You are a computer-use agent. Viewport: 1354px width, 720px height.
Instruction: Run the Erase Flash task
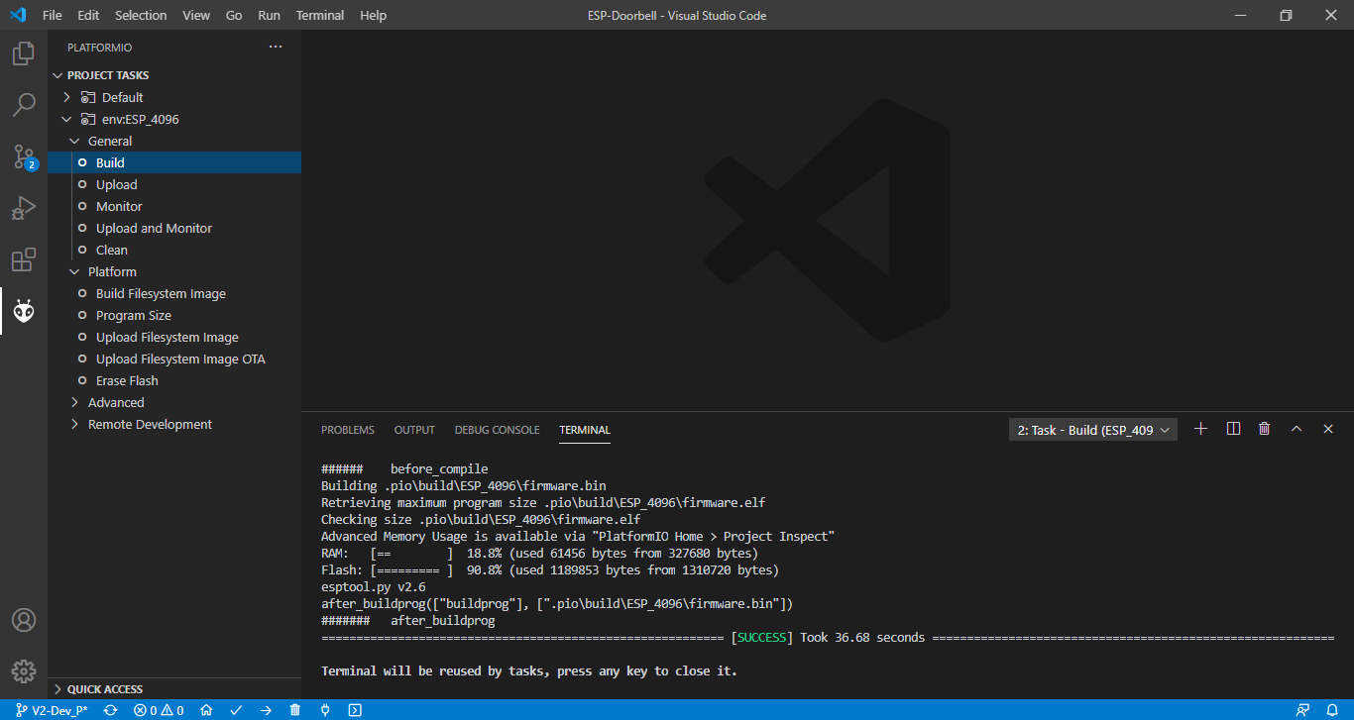tap(174, 380)
